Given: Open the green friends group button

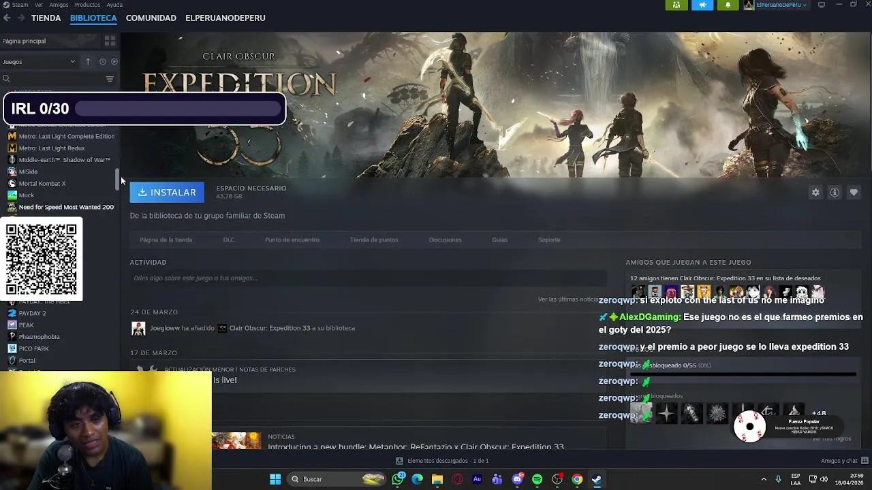Looking at the screenshot, I should pos(676,5).
